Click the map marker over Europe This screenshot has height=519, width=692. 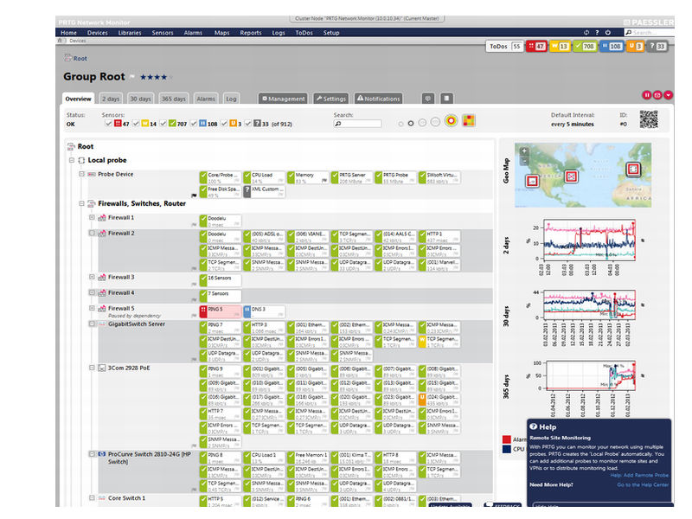point(633,169)
